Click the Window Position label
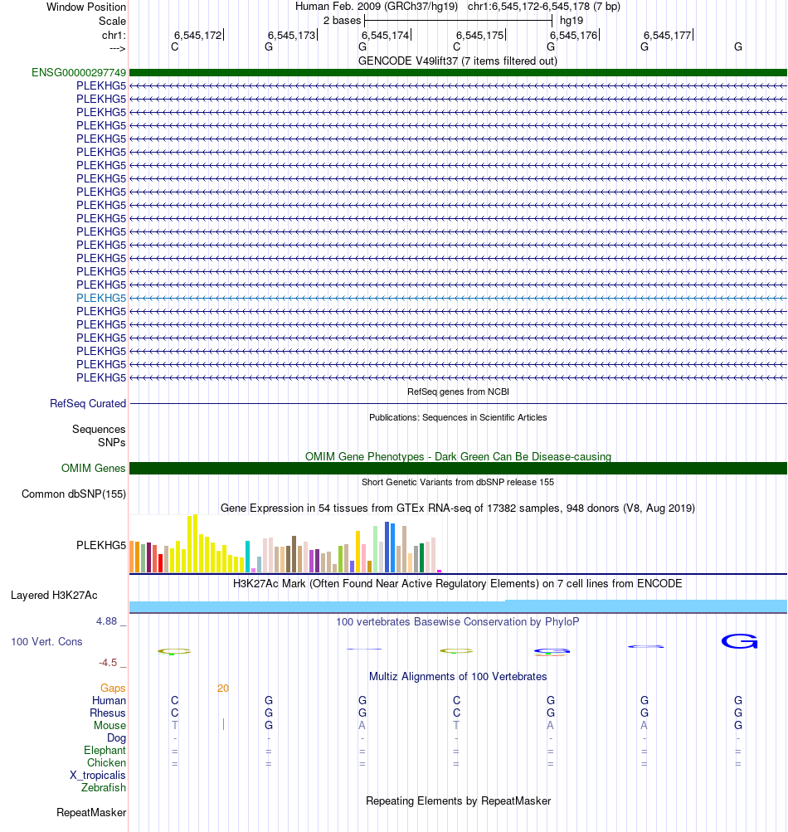The height and width of the screenshot is (832, 788). pos(86,7)
